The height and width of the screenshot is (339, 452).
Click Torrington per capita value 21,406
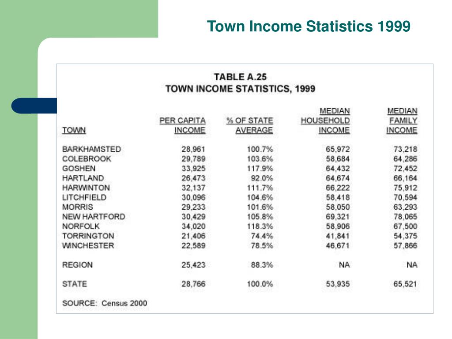[x=193, y=236]
